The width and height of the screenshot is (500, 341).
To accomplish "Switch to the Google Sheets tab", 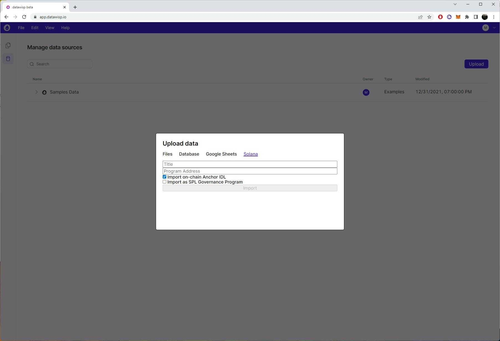I will coord(221,154).
